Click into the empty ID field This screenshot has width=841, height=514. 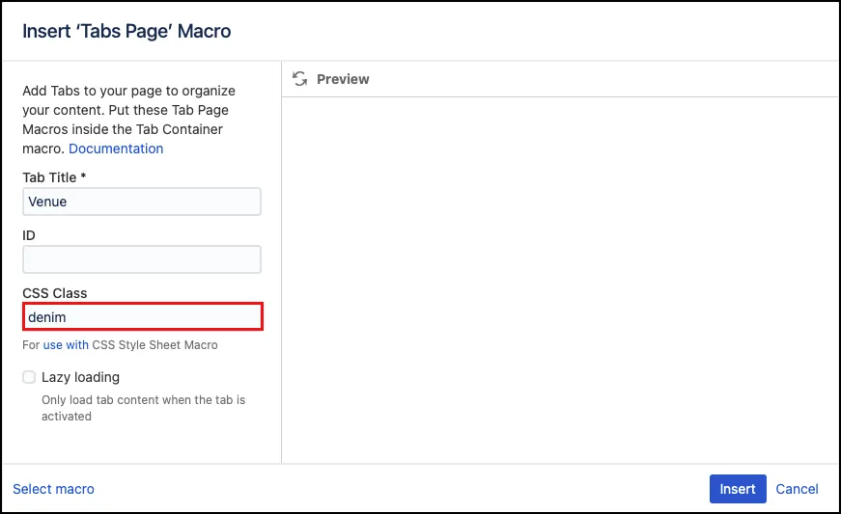(142, 259)
